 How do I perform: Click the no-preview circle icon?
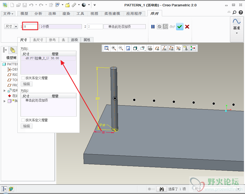159,27
